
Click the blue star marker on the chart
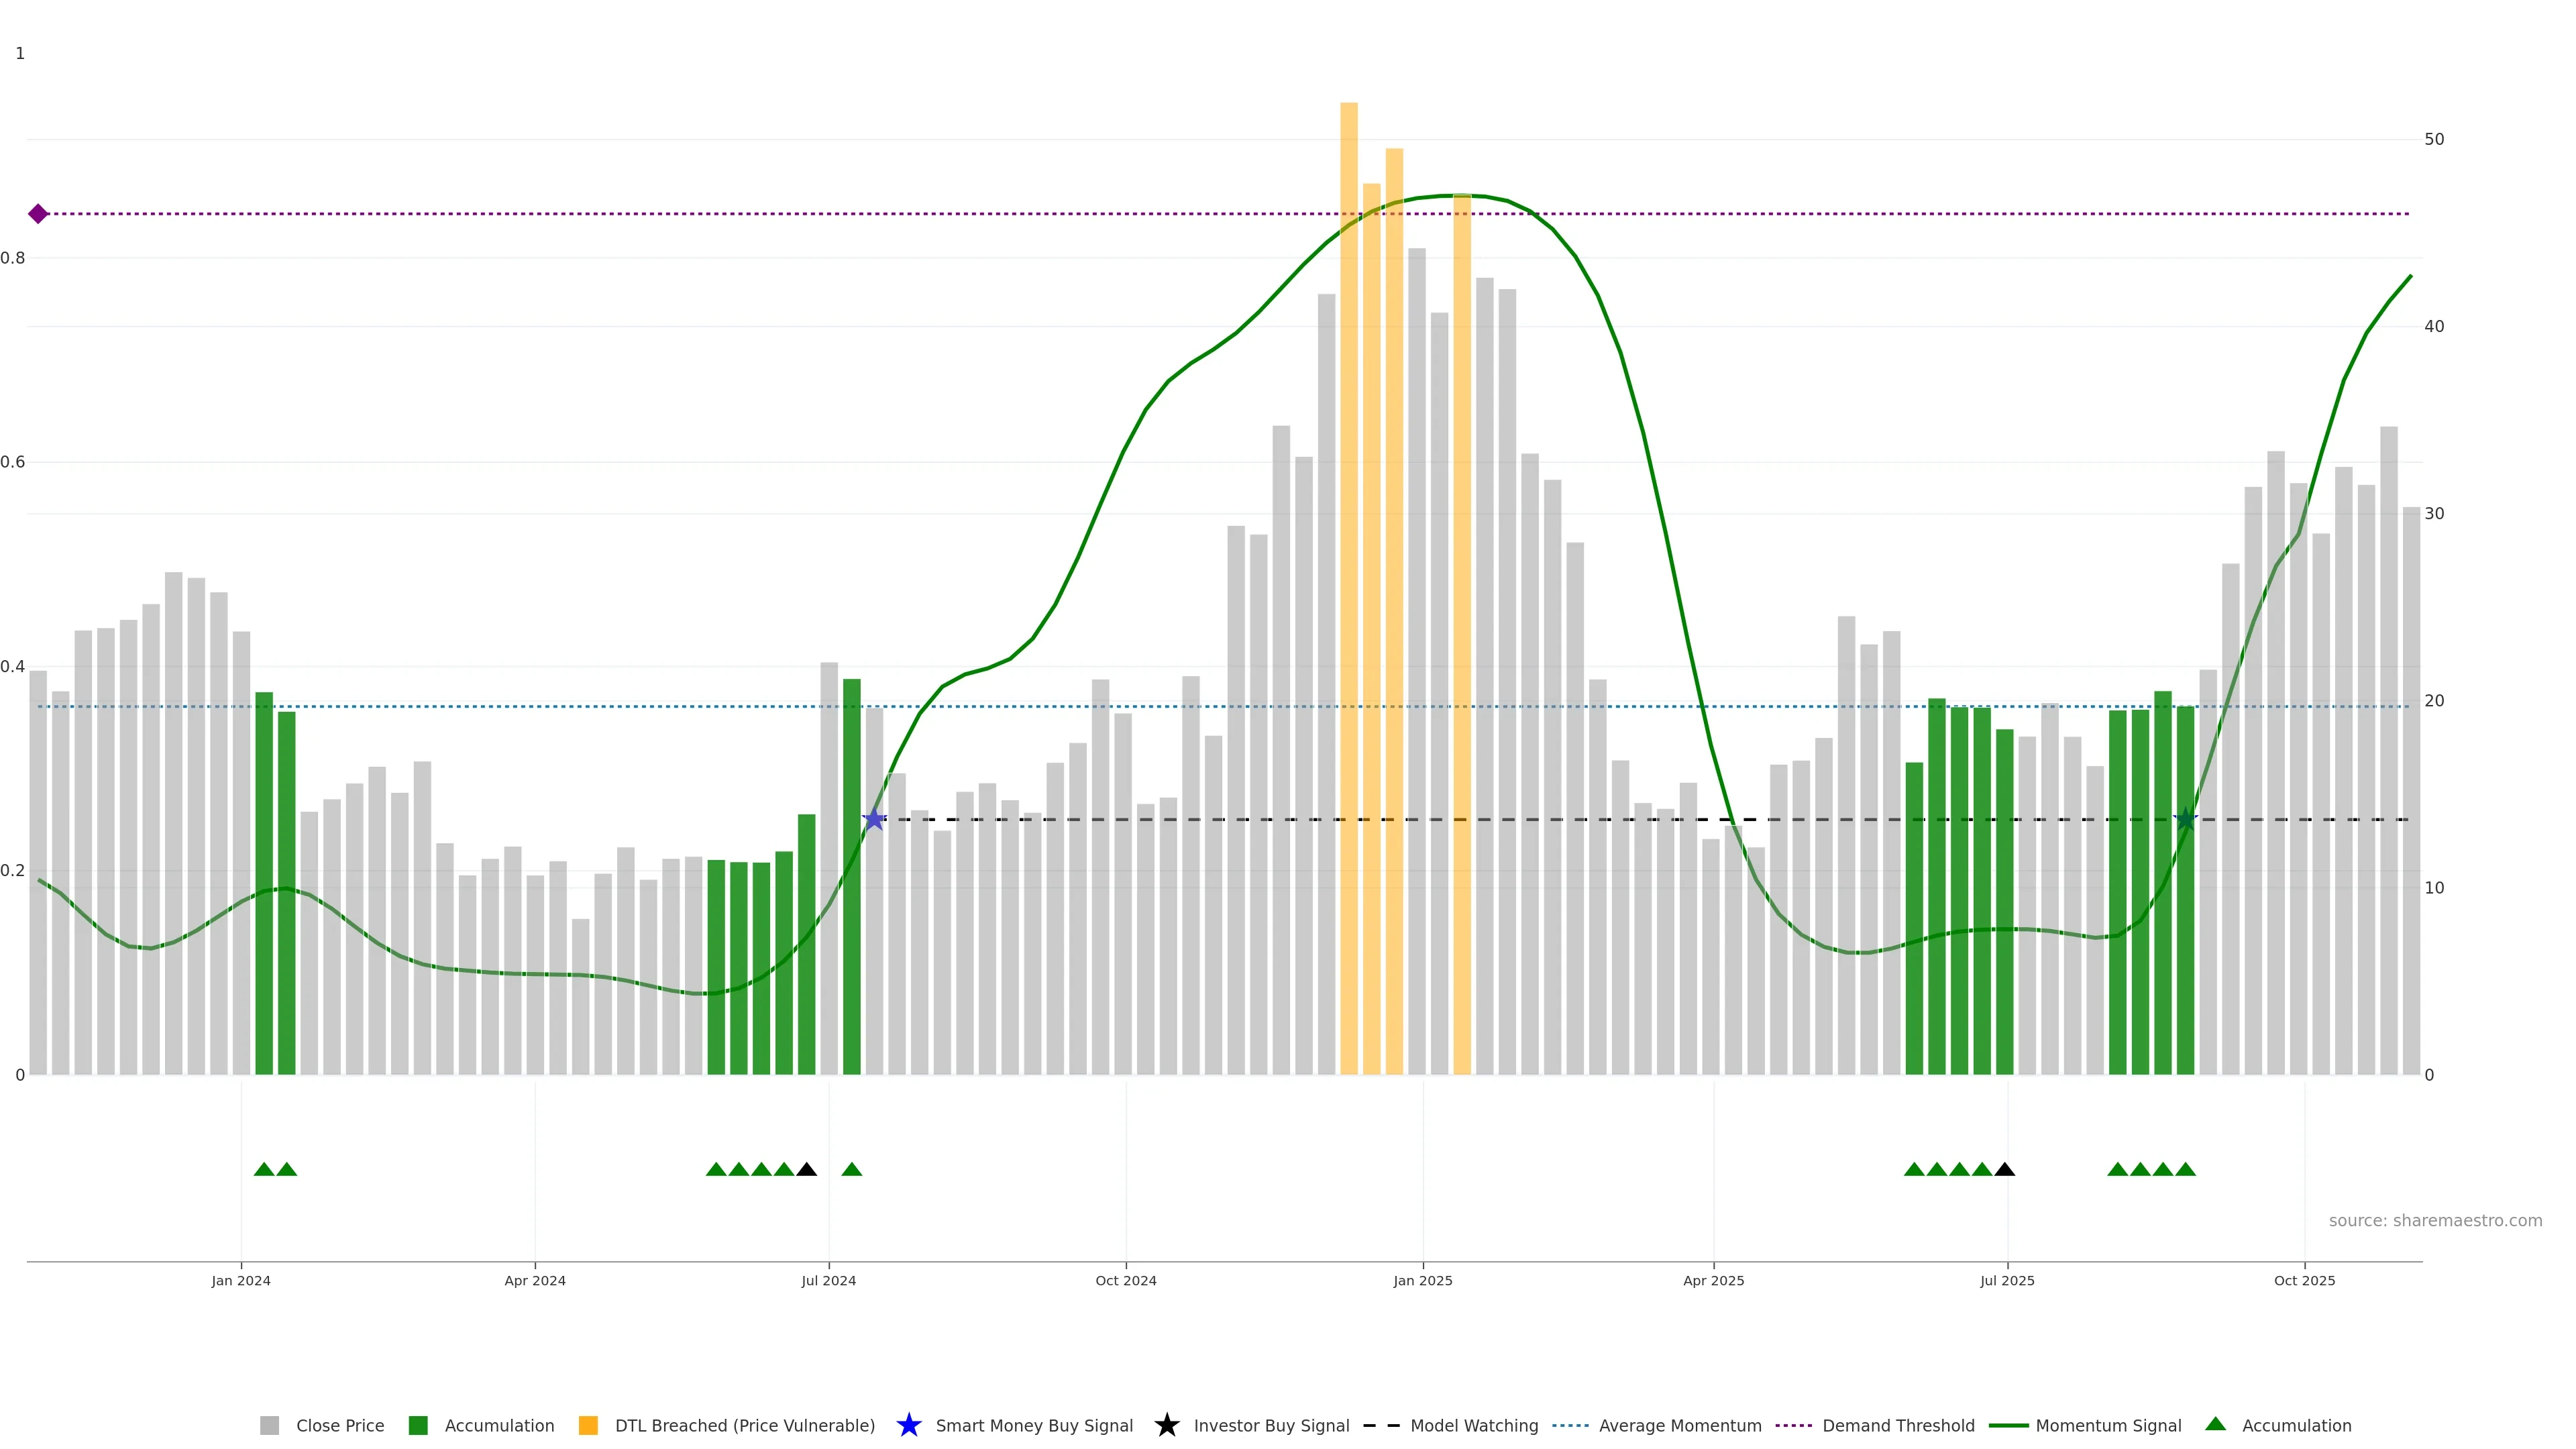click(x=874, y=819)
